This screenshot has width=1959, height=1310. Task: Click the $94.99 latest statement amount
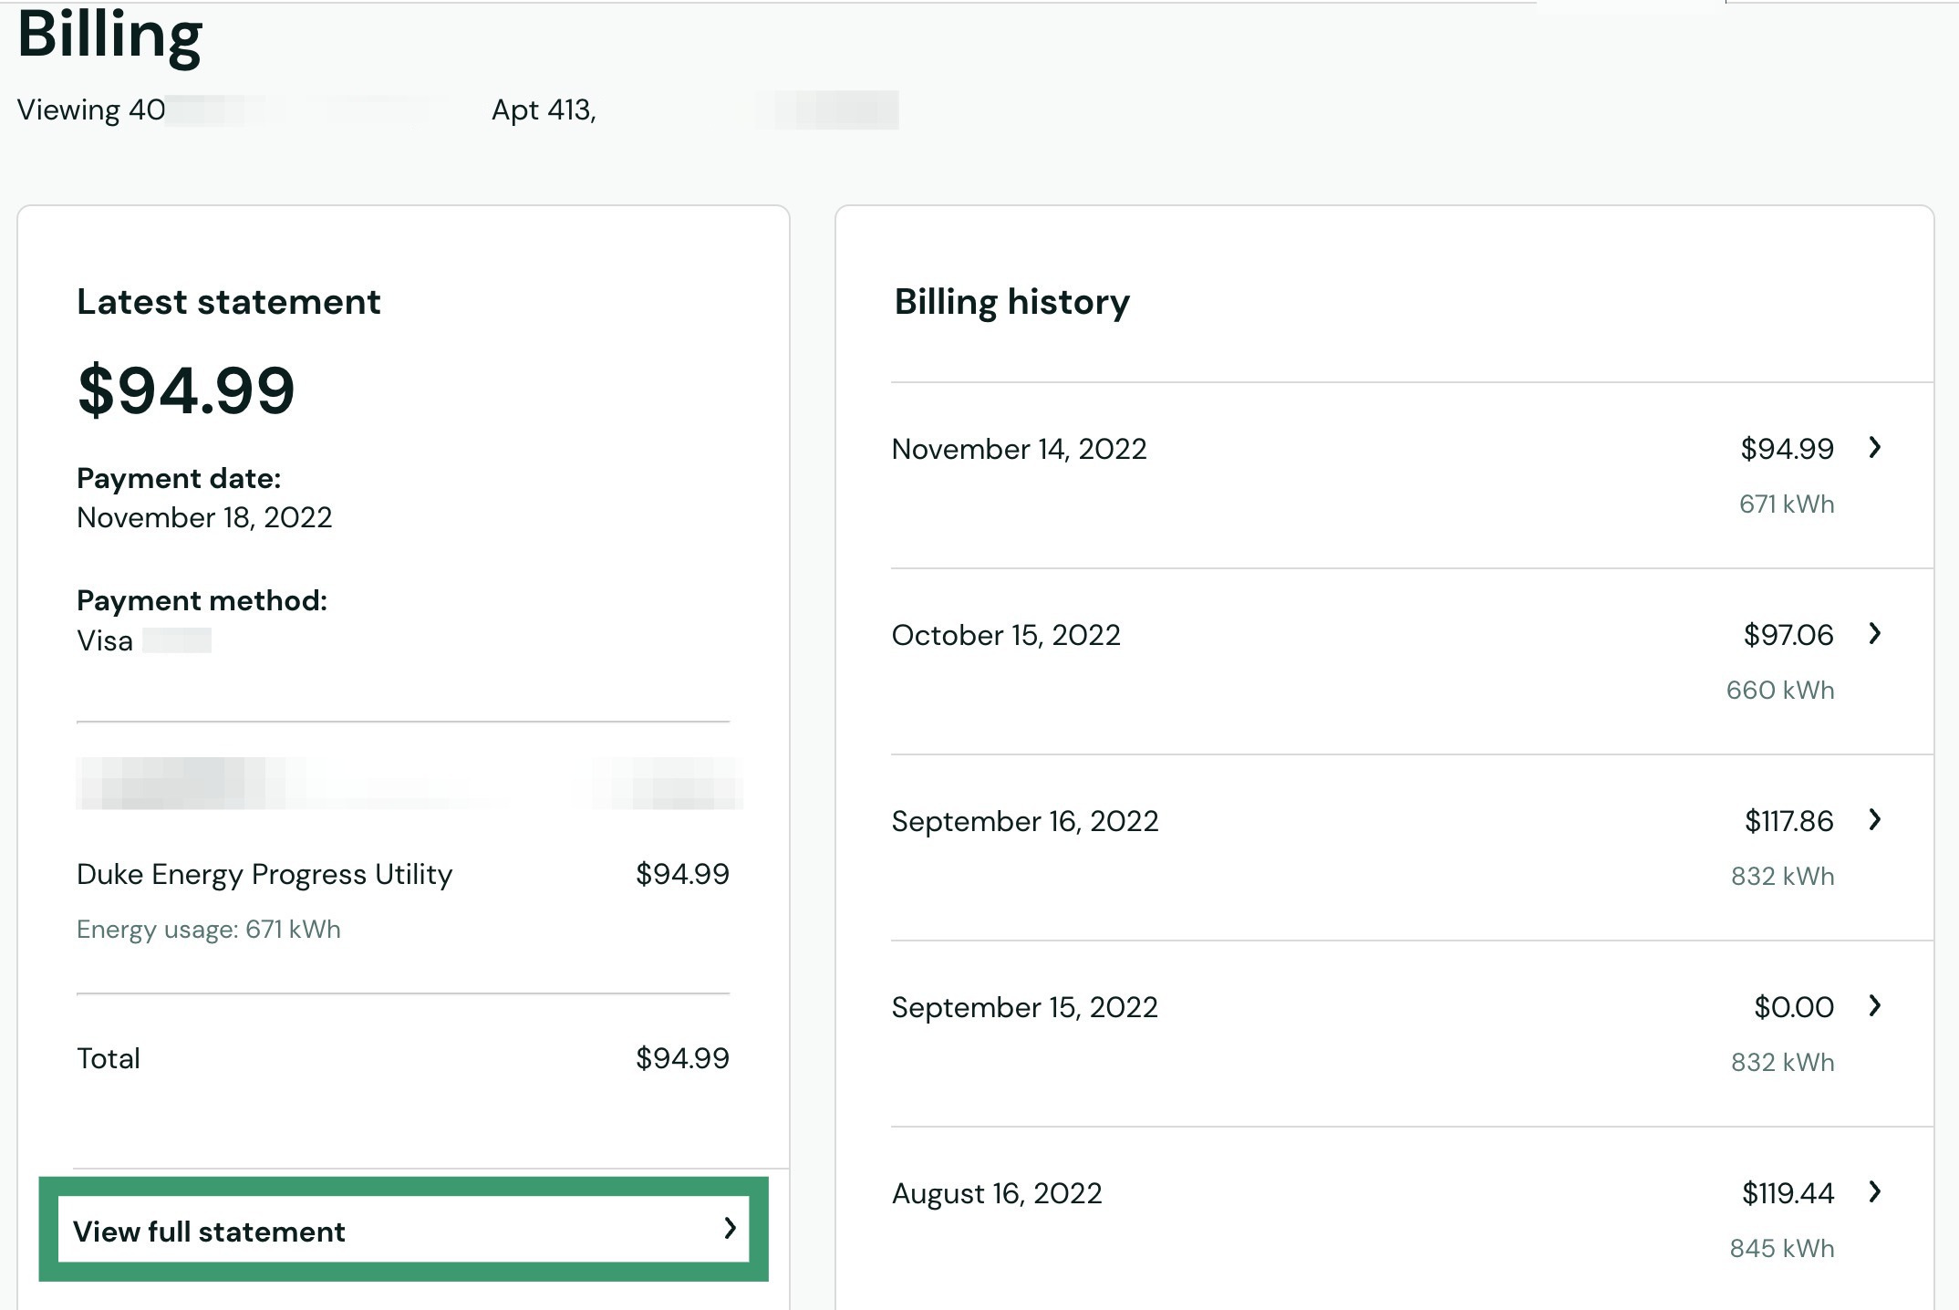pyautogui.click(x=186, y=390)
